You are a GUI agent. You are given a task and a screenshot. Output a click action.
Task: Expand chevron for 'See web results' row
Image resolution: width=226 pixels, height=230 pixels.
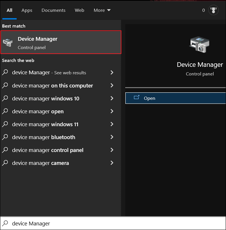point(112,72)
